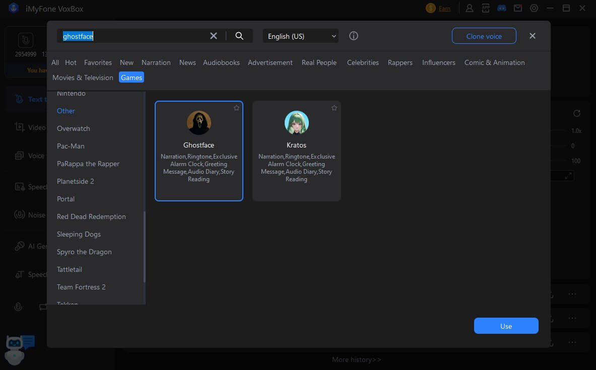Clear the ghostface search text
Image resolution: width=596 pixels, height=370 pixels.
(x=214, y=36)
